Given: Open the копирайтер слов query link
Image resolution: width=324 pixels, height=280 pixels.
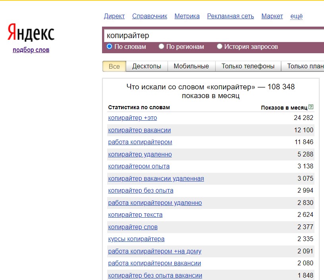Looking at the screenshot, I should 133,227.
